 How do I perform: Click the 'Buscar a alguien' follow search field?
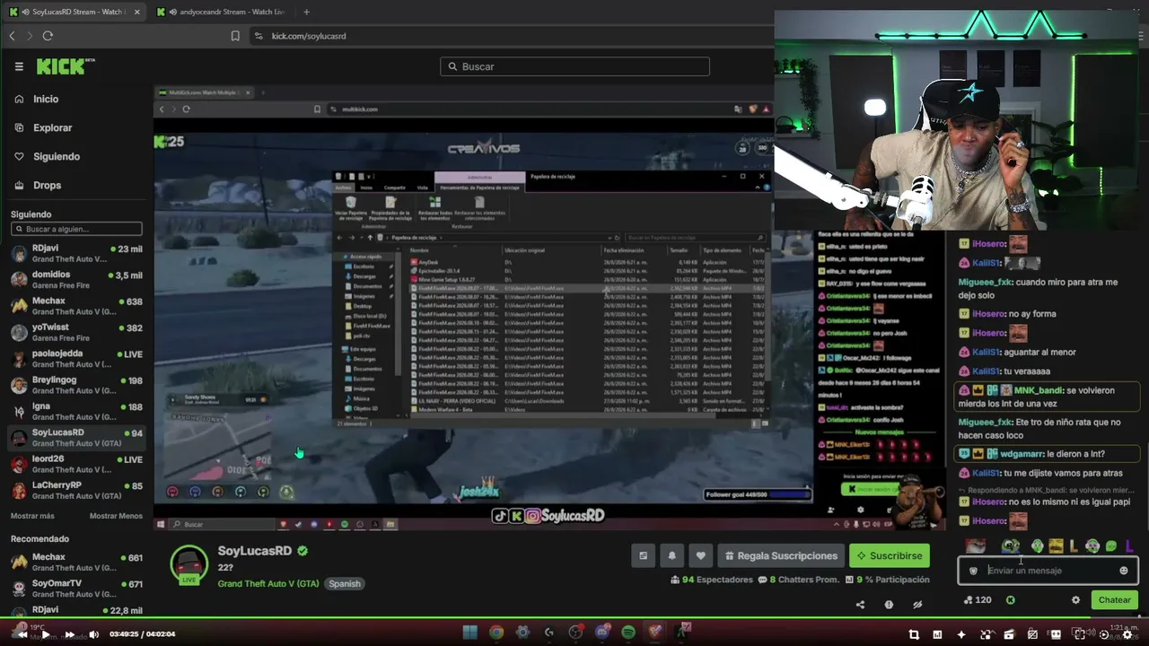pos(76,229)
